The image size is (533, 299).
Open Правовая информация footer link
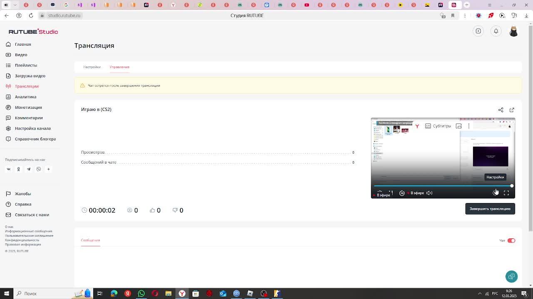[23, 245]
